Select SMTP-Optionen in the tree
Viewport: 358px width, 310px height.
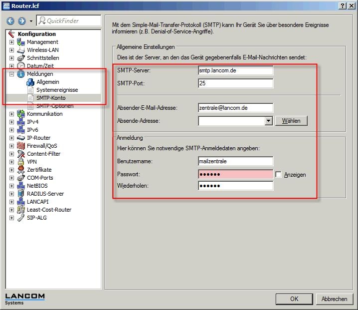pos(55,106)
